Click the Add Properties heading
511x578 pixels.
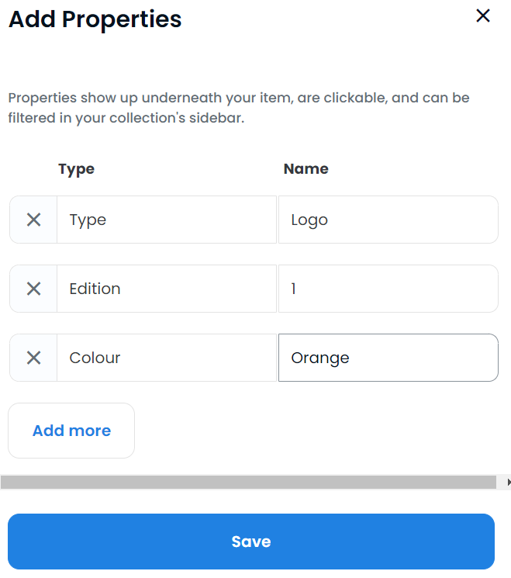point(95,19)
